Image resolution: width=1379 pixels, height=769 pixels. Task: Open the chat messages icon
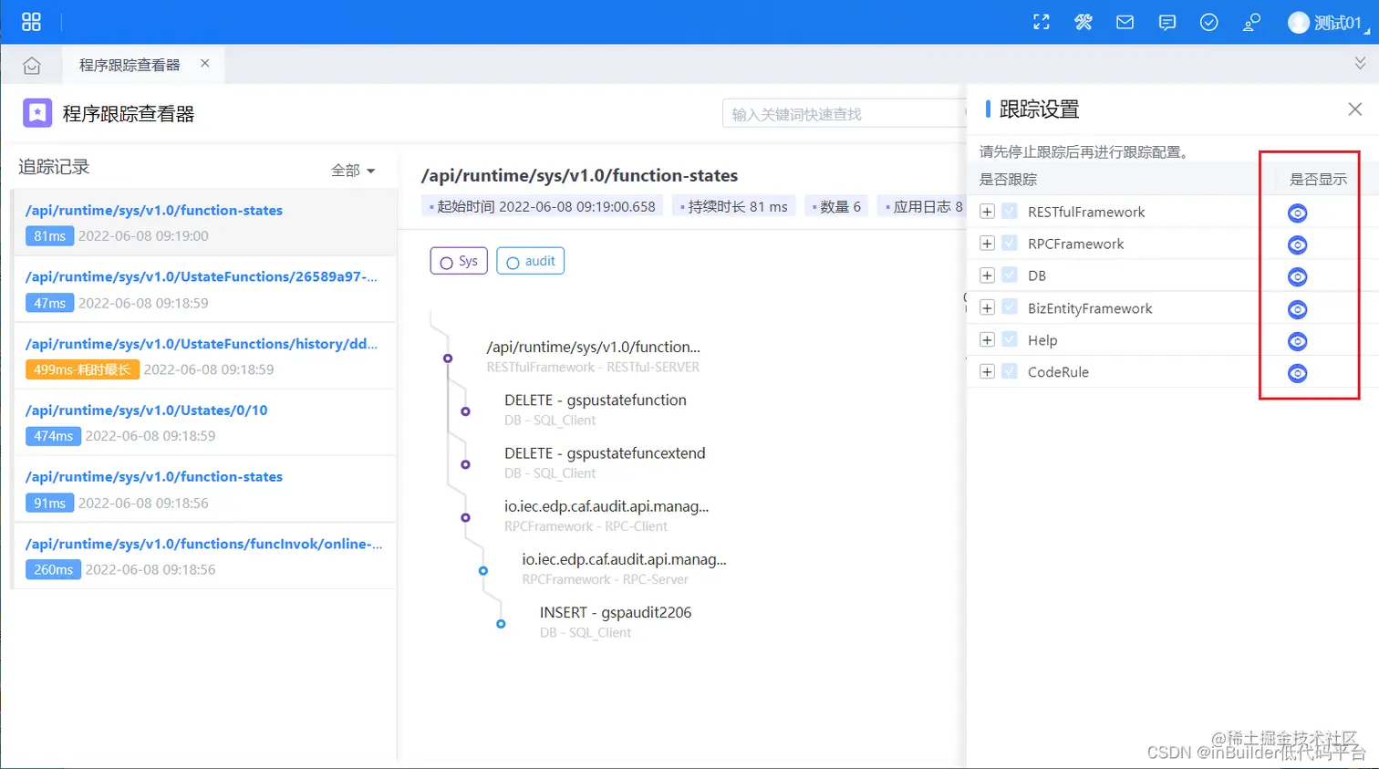(1167, 23)
